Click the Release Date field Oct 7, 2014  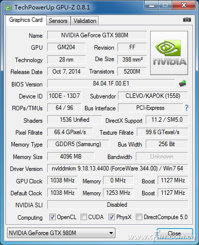[66, 72]
